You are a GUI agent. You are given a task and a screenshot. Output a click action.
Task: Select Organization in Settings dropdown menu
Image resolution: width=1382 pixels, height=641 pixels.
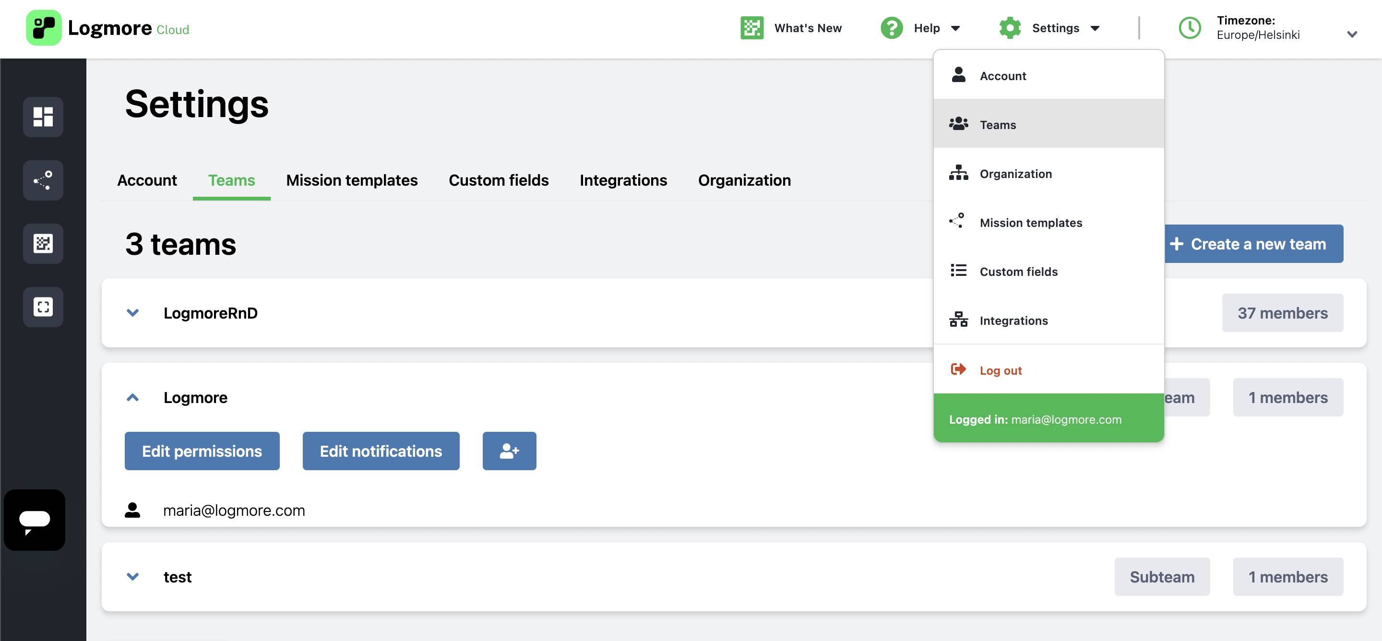[1015, 174]
